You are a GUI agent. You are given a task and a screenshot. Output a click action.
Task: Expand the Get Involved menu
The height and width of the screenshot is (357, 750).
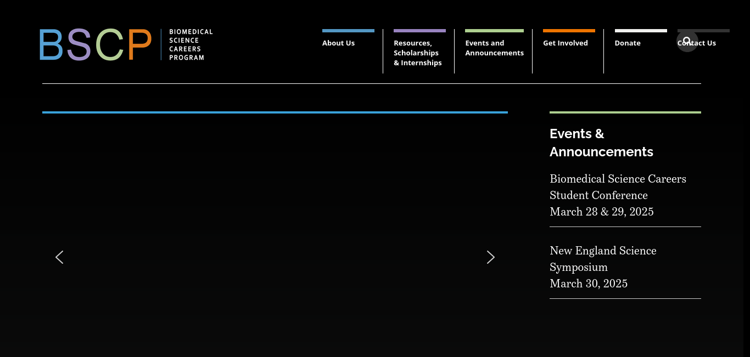click(565, 43)
